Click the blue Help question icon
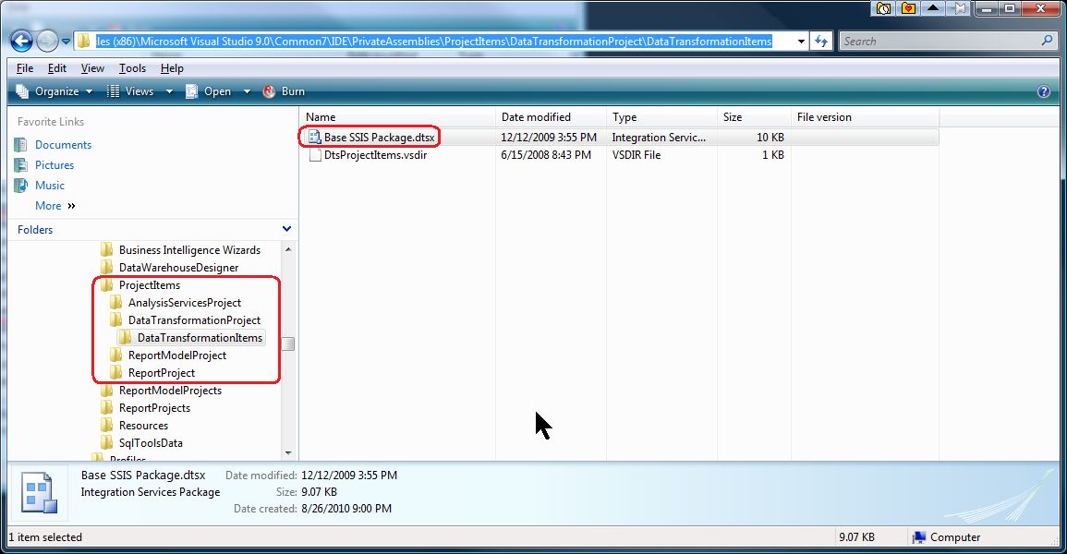 pyautogui.click(x=1043, y=91)
